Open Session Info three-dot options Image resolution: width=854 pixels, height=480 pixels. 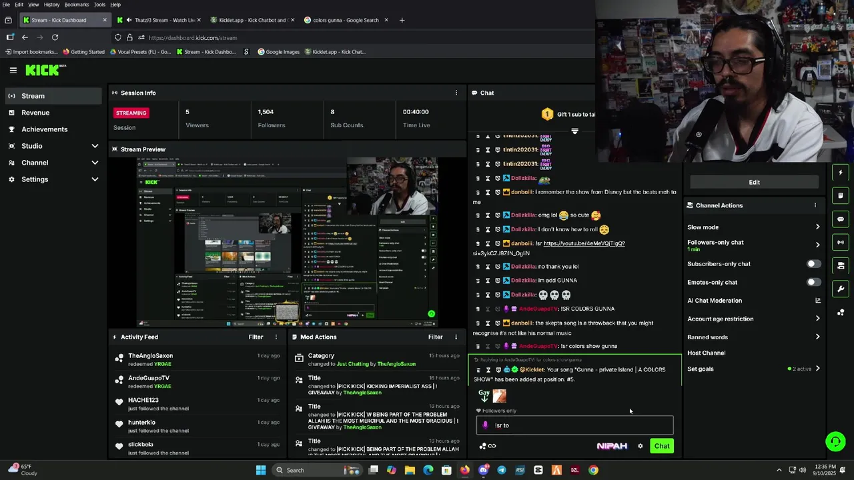(x=456, y=93)
